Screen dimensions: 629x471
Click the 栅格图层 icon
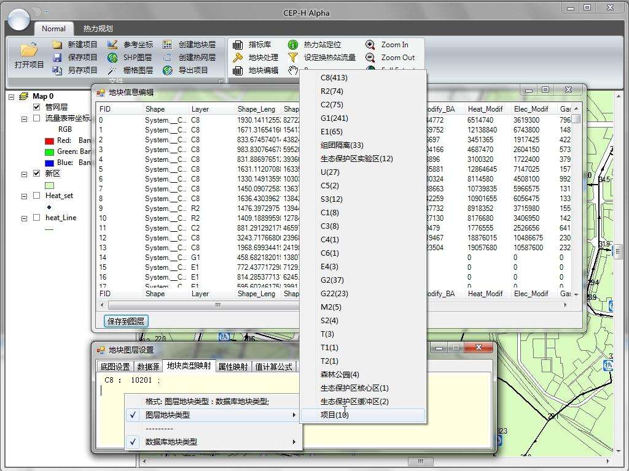[113, 70]
